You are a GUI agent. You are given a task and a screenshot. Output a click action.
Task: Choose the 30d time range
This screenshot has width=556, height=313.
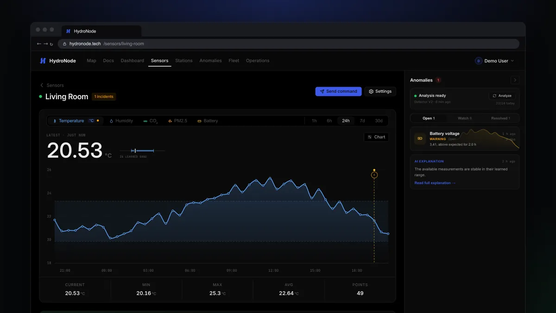click(x=379, y=121)
